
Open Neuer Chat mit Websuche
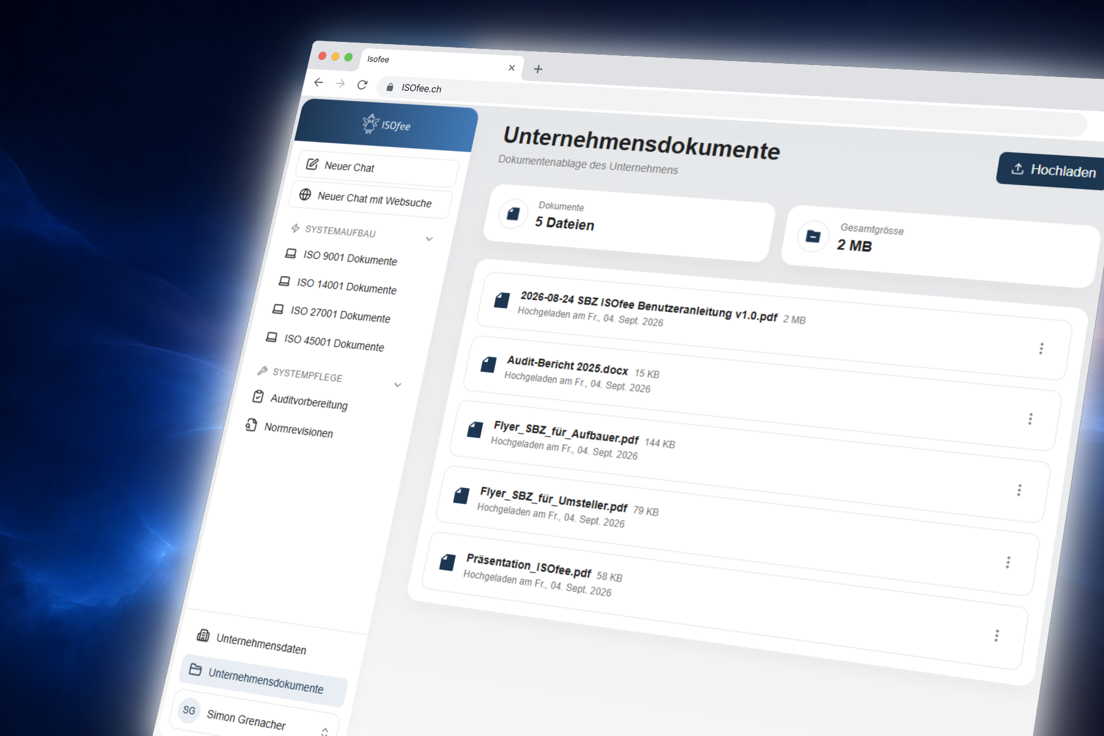tap(371, 199)
